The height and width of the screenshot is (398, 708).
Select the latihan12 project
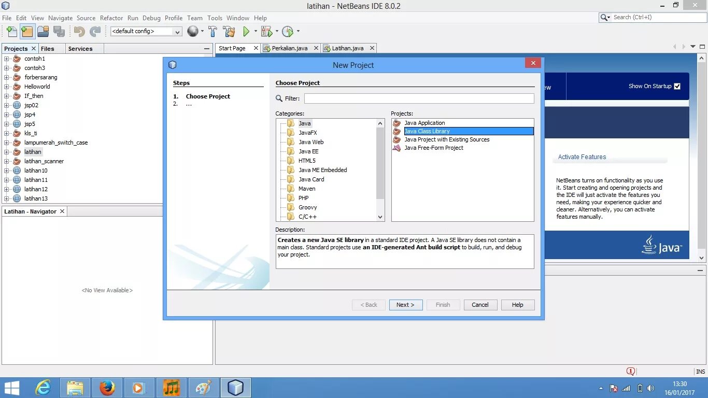[x=36, y=189]
